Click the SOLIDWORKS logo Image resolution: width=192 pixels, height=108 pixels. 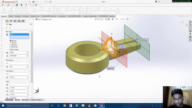click(x=8, y=2)
